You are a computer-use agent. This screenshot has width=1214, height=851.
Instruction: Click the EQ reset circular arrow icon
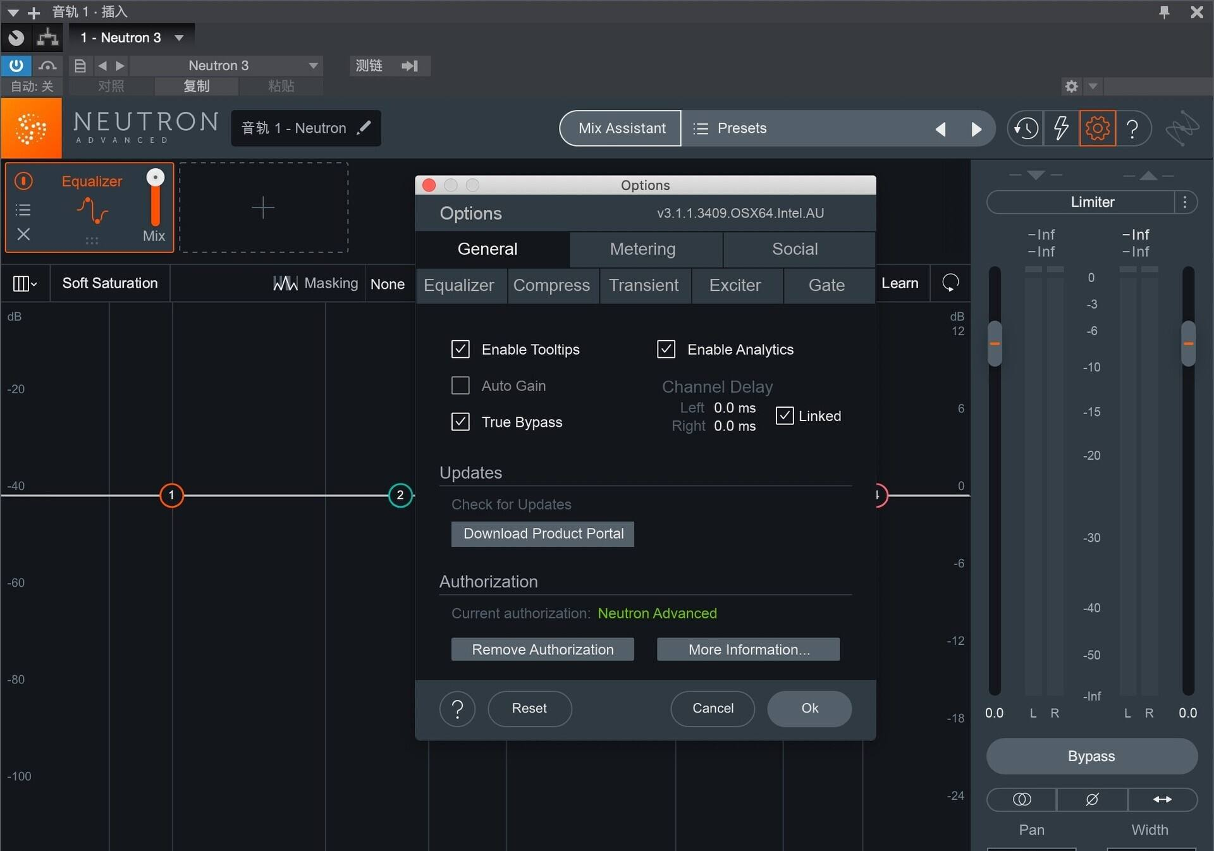[950, 283]
